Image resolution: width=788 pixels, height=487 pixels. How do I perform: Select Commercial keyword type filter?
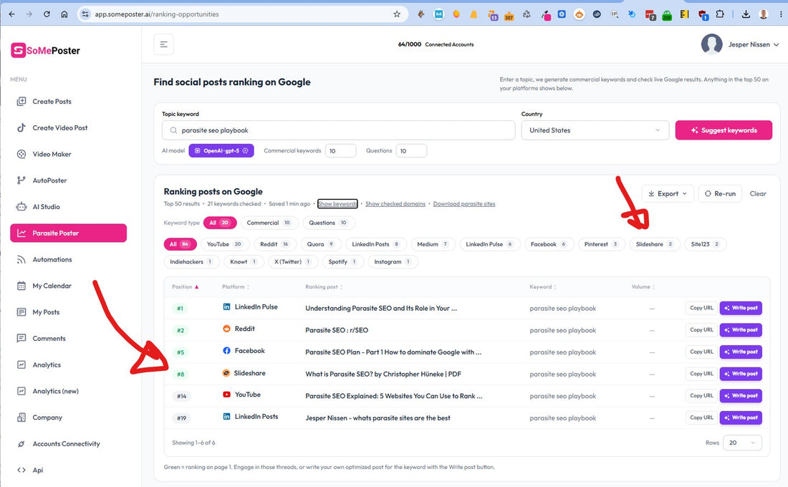pos(269,223)
